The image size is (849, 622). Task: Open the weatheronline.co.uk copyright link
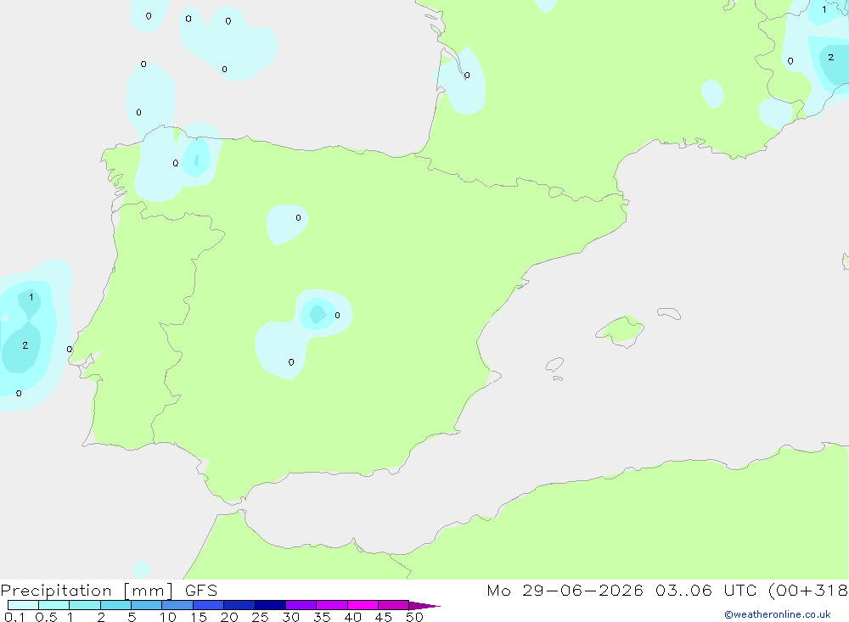point(778,614)
